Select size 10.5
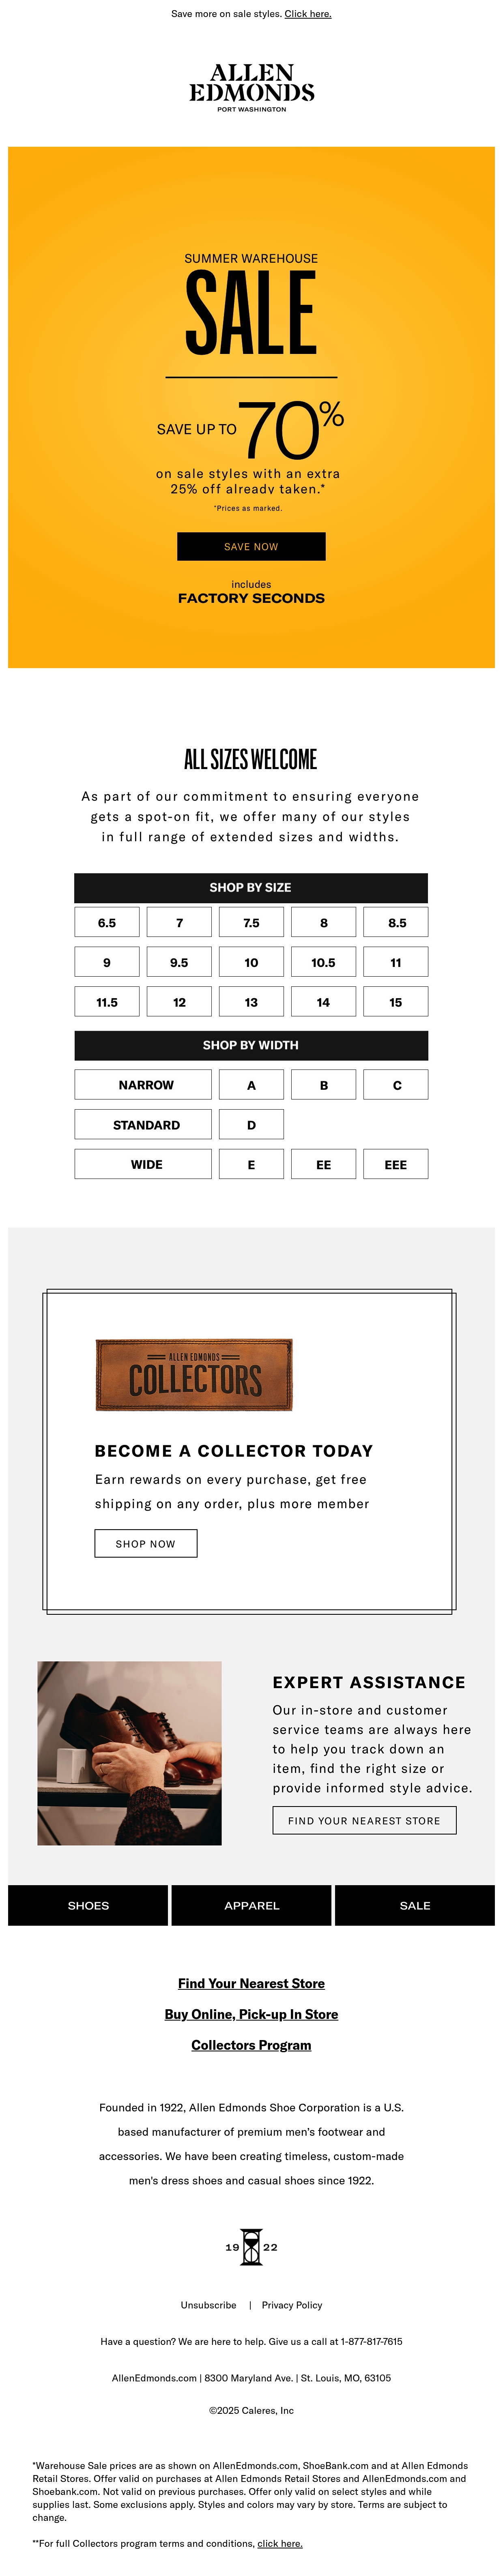 coord(323,962)
